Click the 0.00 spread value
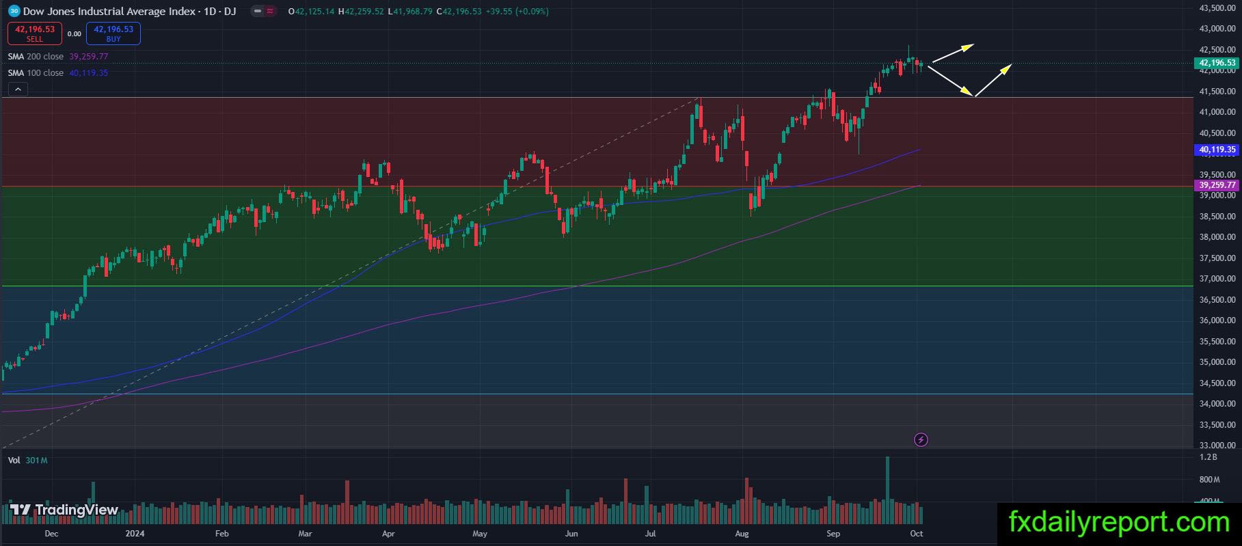The image size is (1242, 546). [x=75, y=33]
